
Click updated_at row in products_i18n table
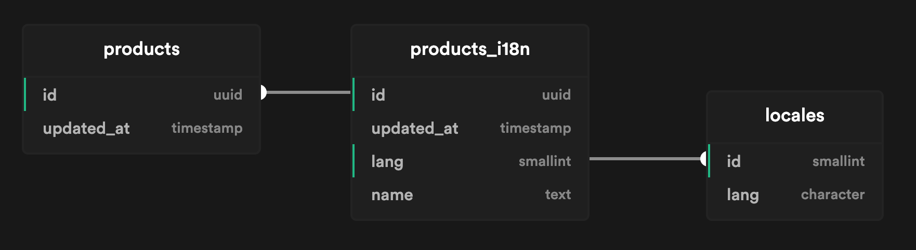[x=470, y=128]
